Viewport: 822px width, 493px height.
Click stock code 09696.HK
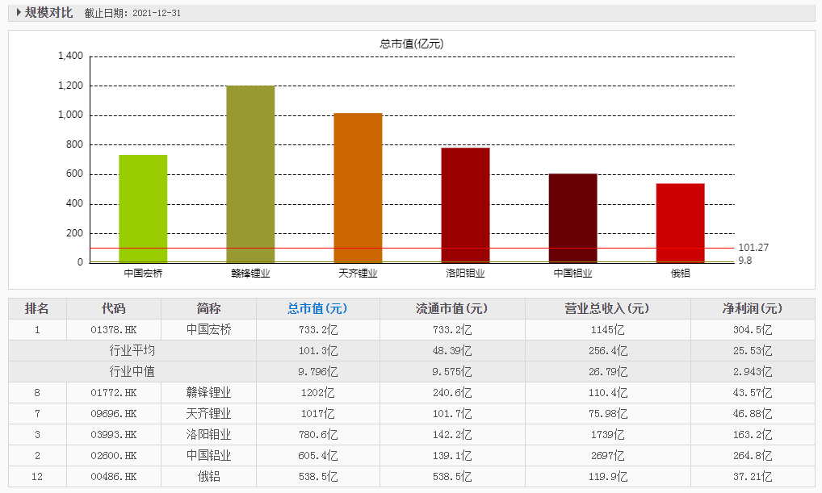point(113,413)
